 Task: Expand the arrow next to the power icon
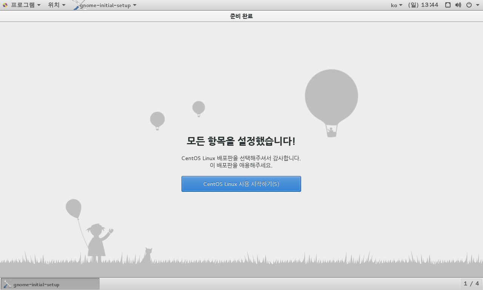(x=477, y=5)
